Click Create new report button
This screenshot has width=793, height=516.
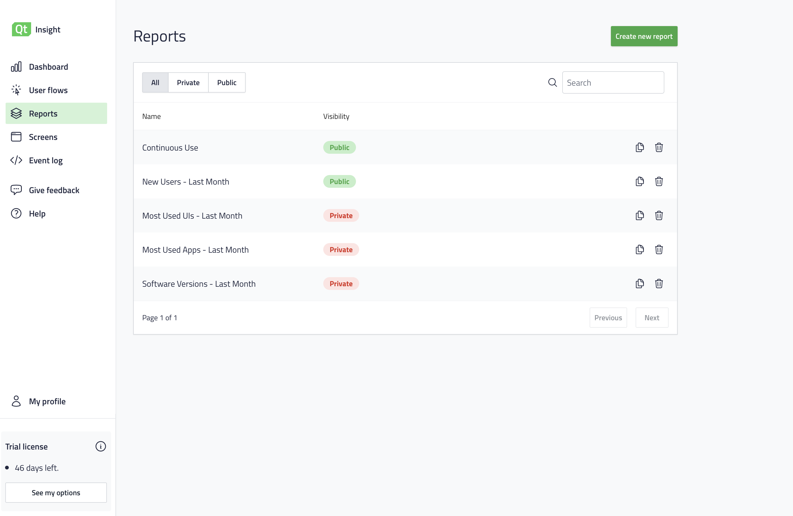click(643, 36)
